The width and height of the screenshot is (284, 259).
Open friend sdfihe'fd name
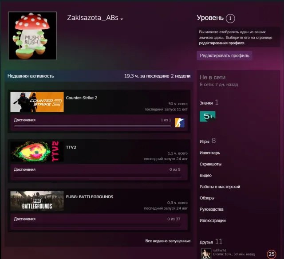coord(220,250)
